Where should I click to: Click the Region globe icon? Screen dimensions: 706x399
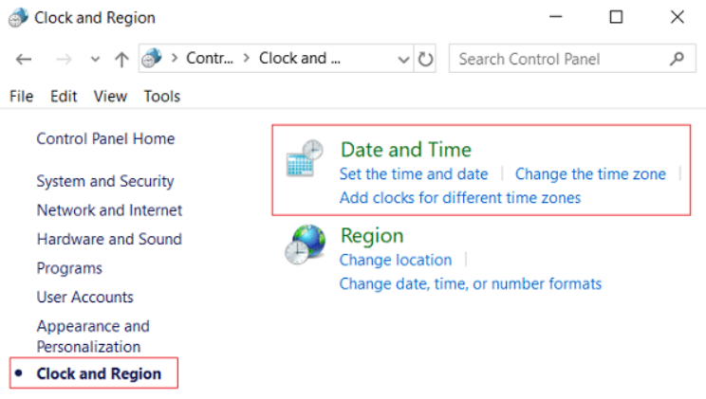coord(305,245)
